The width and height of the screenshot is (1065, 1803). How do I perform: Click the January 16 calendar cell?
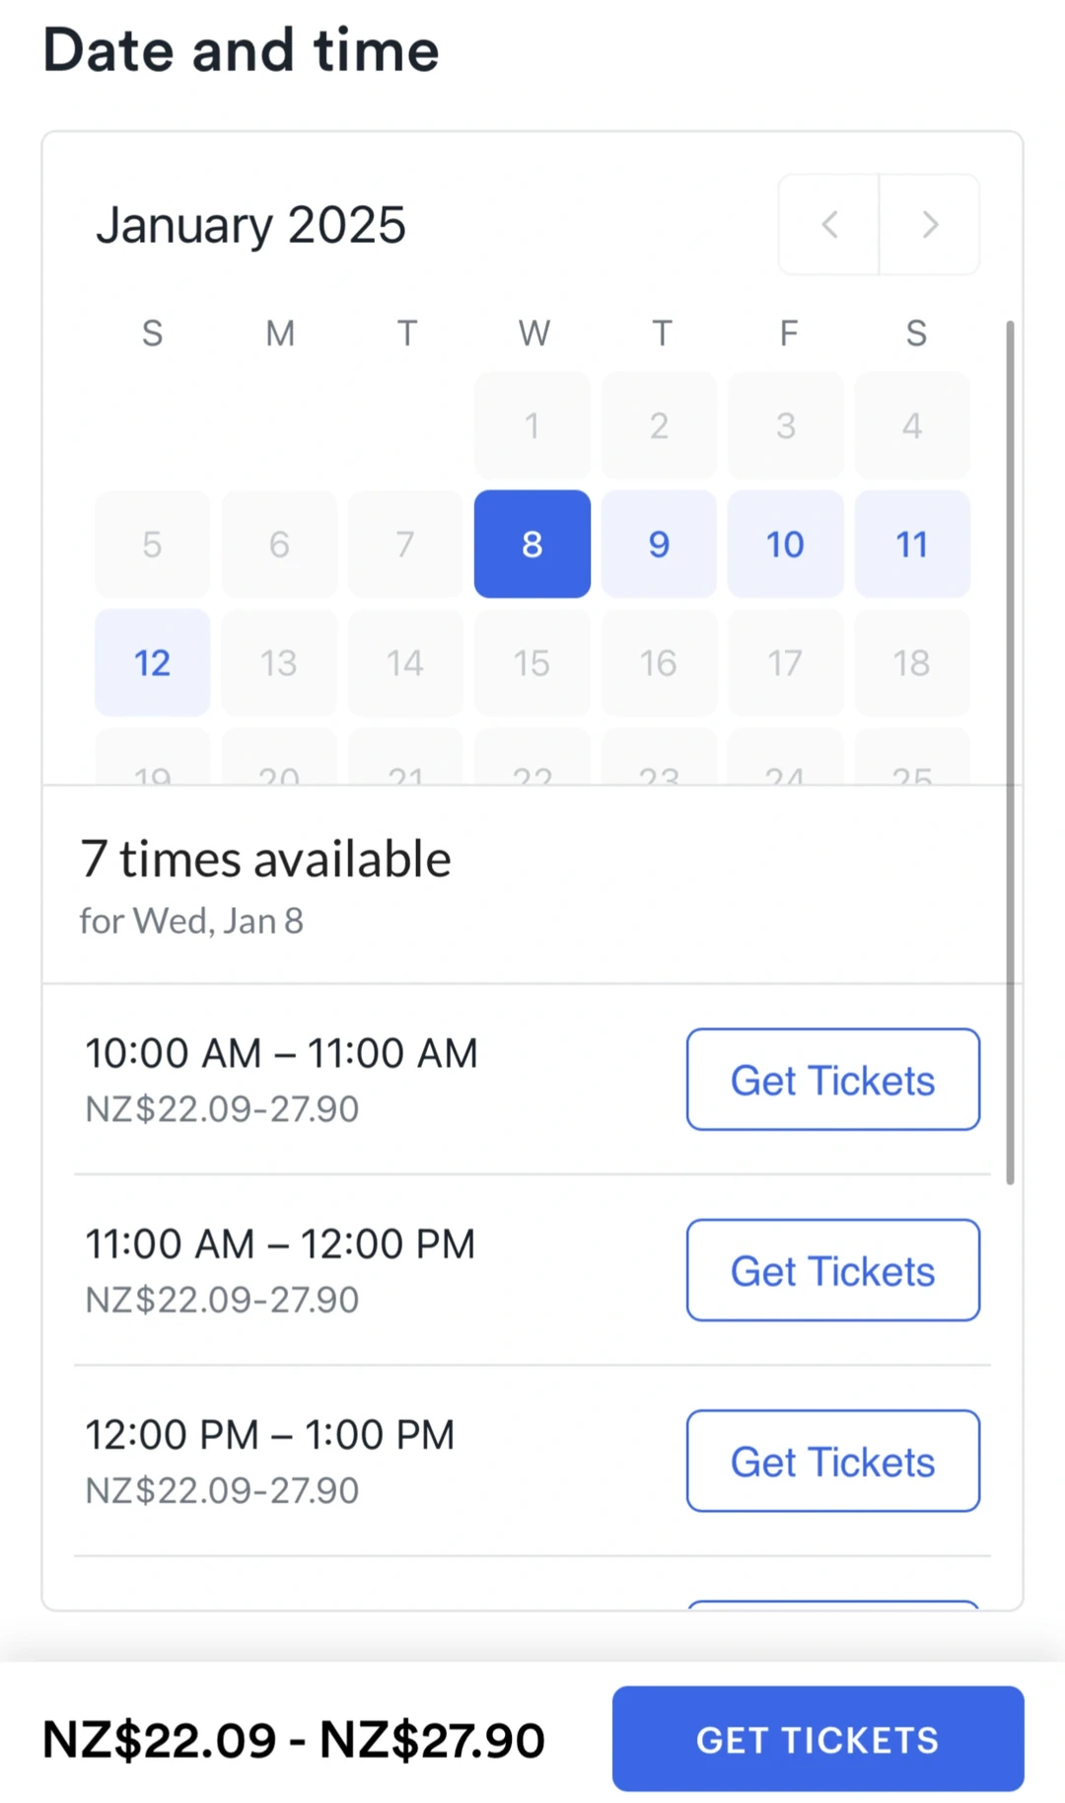659,662
